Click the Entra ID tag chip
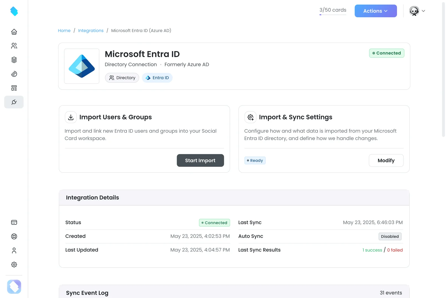 pos(157,78)
